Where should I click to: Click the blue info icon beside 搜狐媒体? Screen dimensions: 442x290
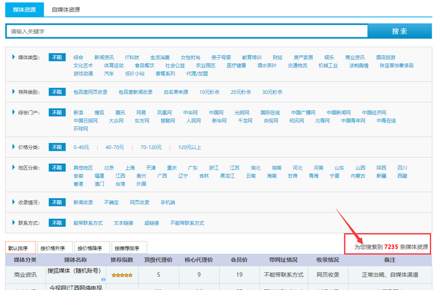(103, 280)
